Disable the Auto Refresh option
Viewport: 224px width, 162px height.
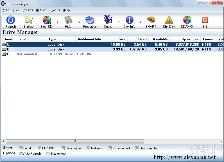(x=21, y=153)
